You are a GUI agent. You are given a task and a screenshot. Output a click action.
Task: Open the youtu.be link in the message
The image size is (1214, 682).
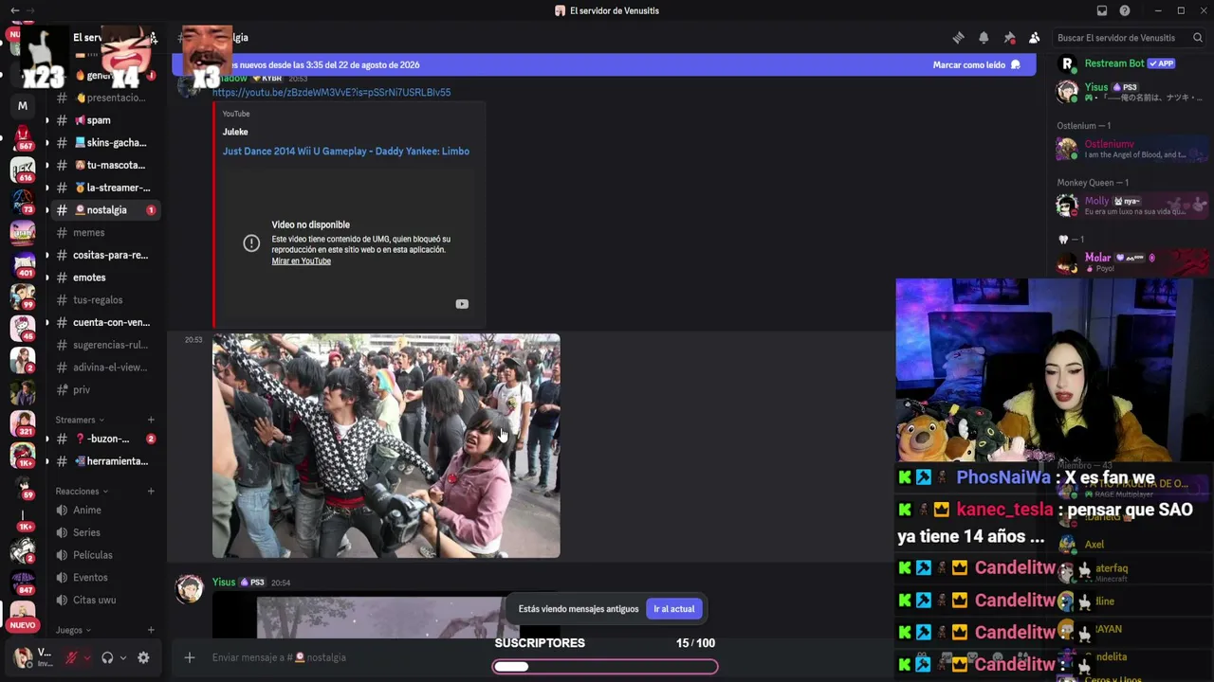[331, 93]
